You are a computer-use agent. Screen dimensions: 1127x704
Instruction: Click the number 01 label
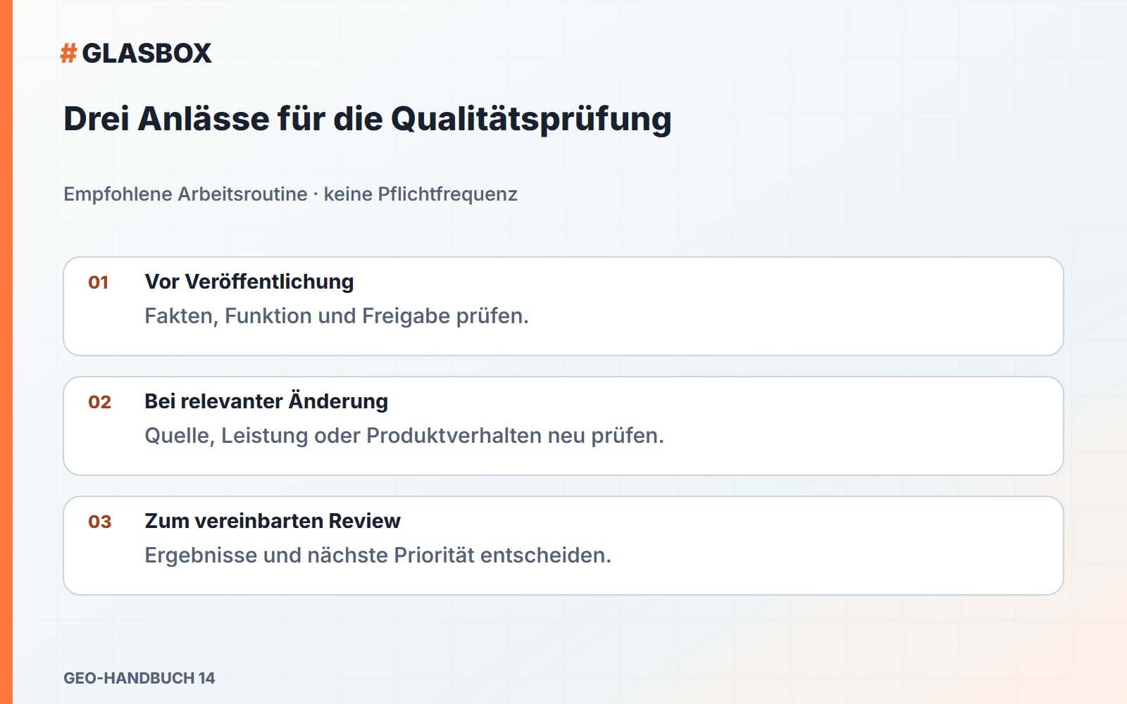tap(99, 283)
